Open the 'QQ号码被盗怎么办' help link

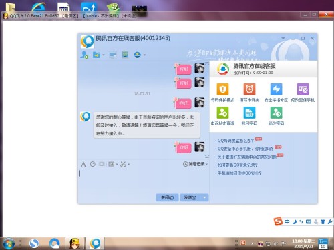point(236,141)
